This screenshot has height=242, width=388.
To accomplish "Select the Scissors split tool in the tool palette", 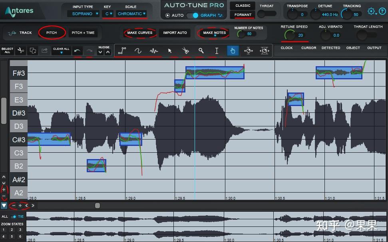I will click(x=185, y=51).
